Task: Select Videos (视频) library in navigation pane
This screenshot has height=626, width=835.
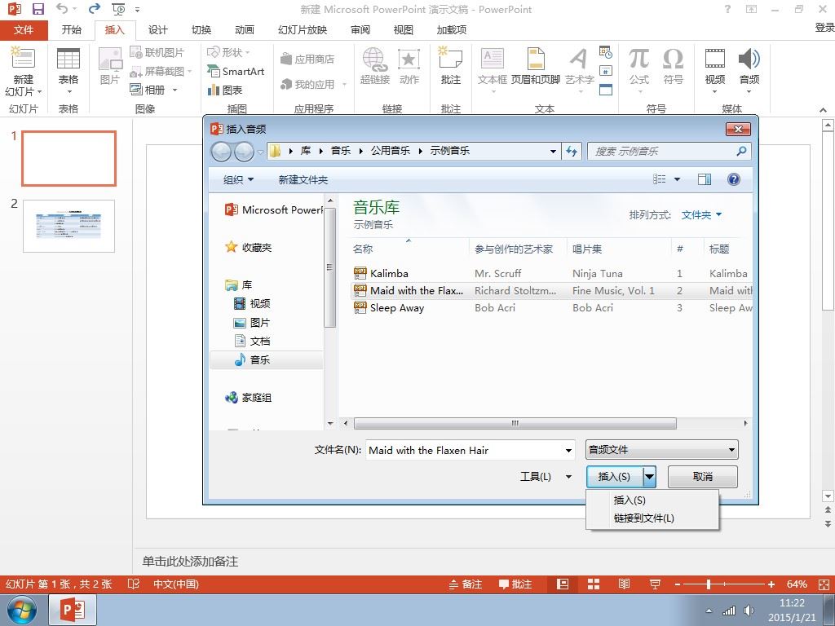Action: 253,303
